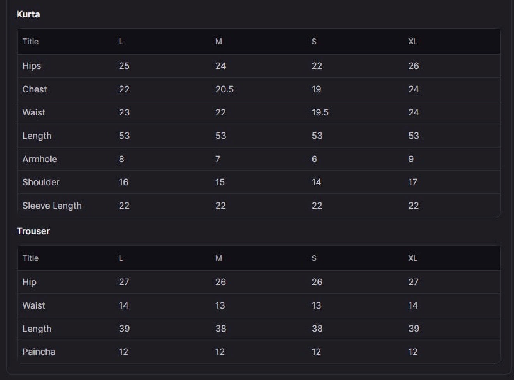Click the Chest value 20.5 cell
The height and width of the screenshot is (380, 514).
(225, 89)
